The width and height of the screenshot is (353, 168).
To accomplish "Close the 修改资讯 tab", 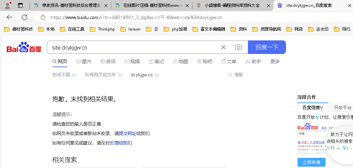I will 106,6.
